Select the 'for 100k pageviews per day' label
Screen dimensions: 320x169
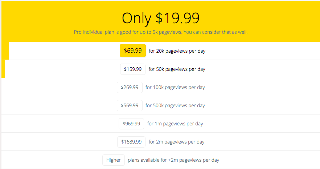point(175,87)
